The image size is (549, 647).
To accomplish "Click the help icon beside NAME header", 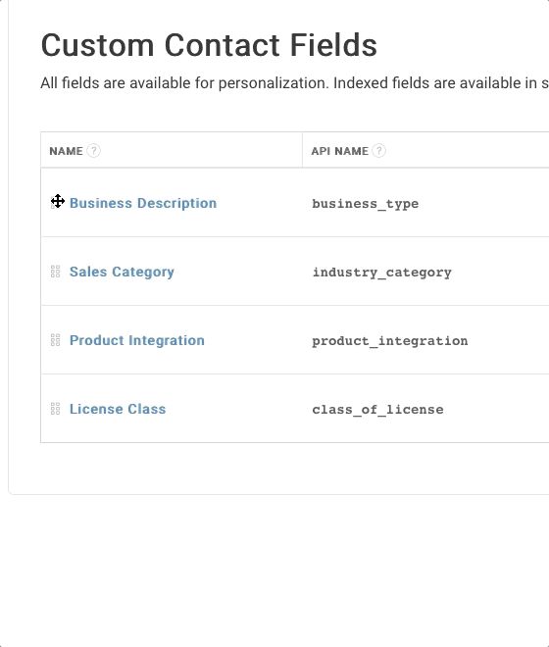I will point(94,151).
